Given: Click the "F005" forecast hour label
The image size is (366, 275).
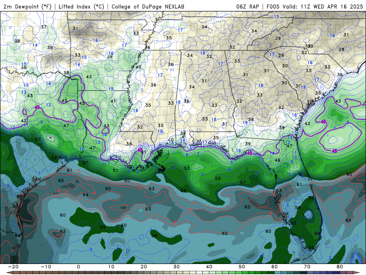Looking at the screenshot, I should (x=273, y=7).
